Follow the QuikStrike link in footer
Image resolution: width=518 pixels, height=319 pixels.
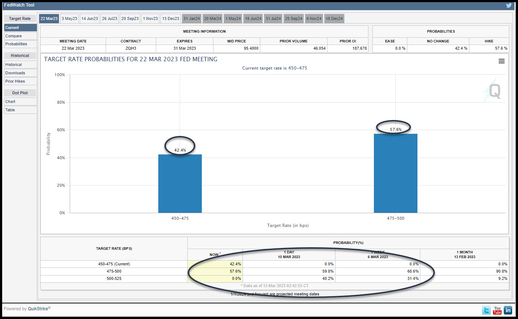tap(38, 309)
